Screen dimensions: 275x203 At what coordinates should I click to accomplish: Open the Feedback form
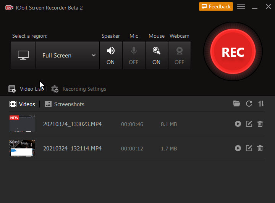click(216, 6)
